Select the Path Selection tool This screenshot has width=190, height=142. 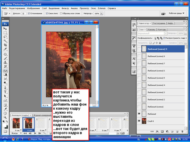5,96
